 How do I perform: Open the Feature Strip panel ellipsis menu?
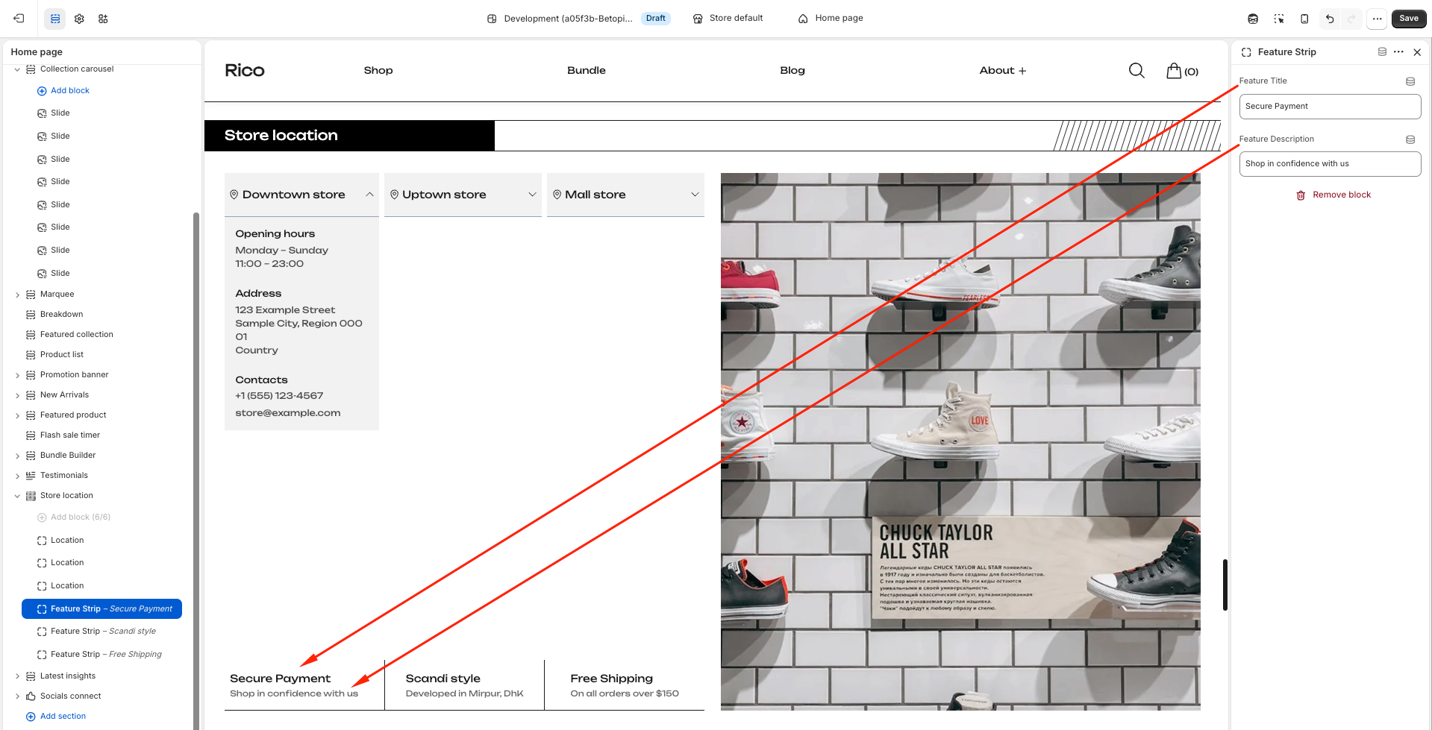pos(1398,52)
